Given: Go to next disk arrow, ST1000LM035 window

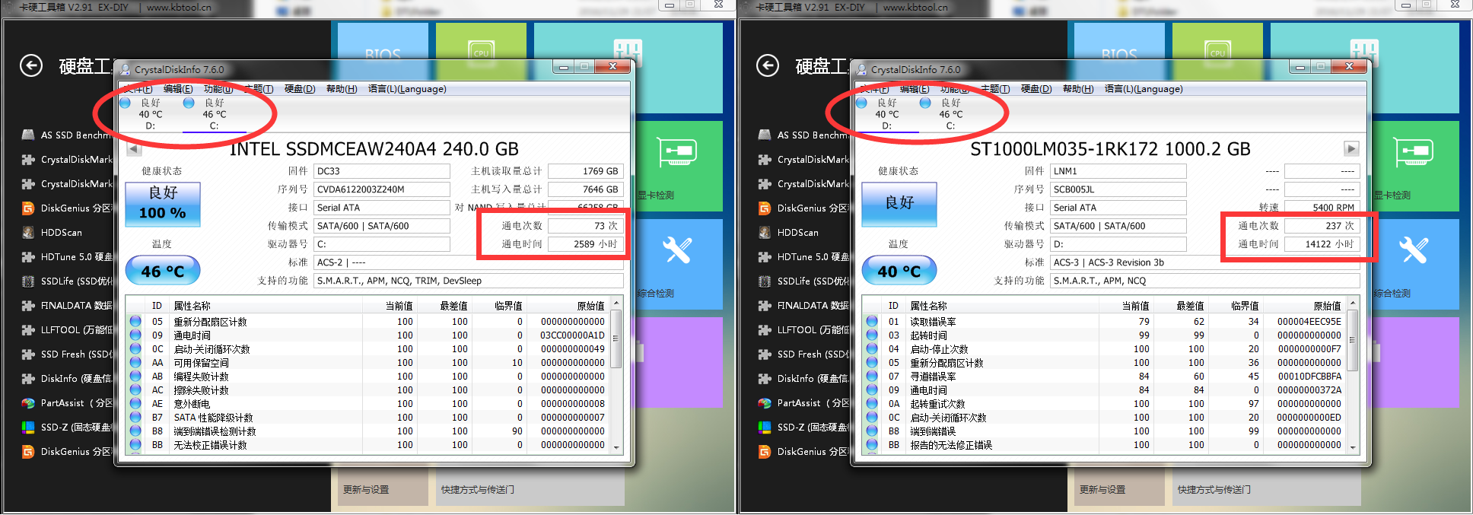Looking at the screenshot, I should point(1351,149).
